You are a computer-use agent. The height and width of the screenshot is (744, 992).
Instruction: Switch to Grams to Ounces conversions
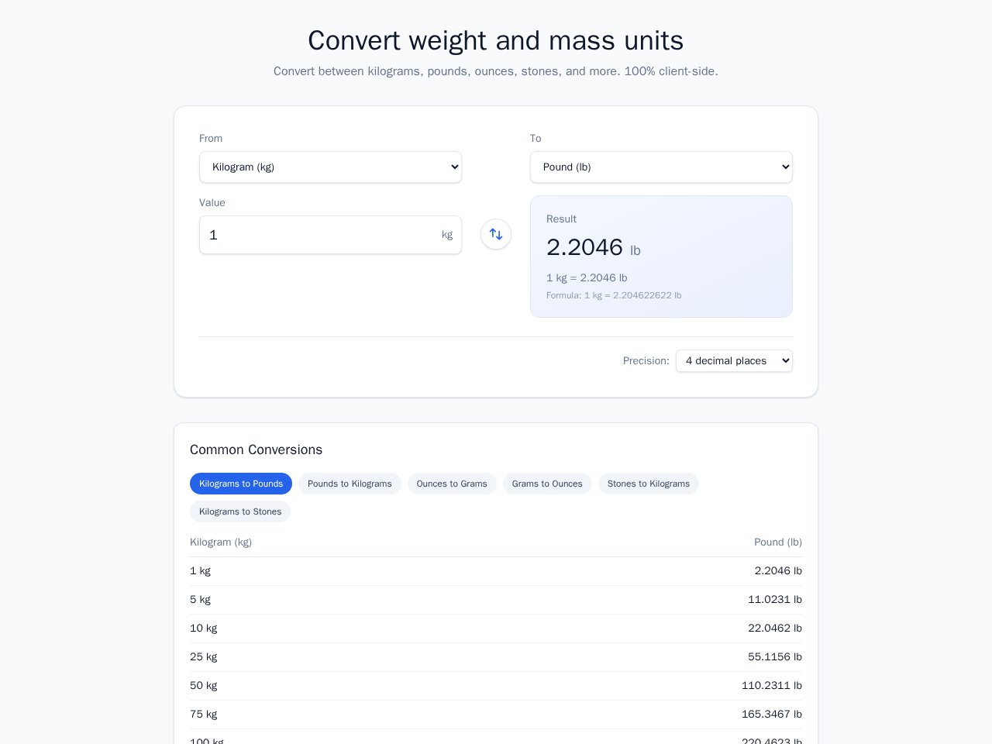pos(547,484)
